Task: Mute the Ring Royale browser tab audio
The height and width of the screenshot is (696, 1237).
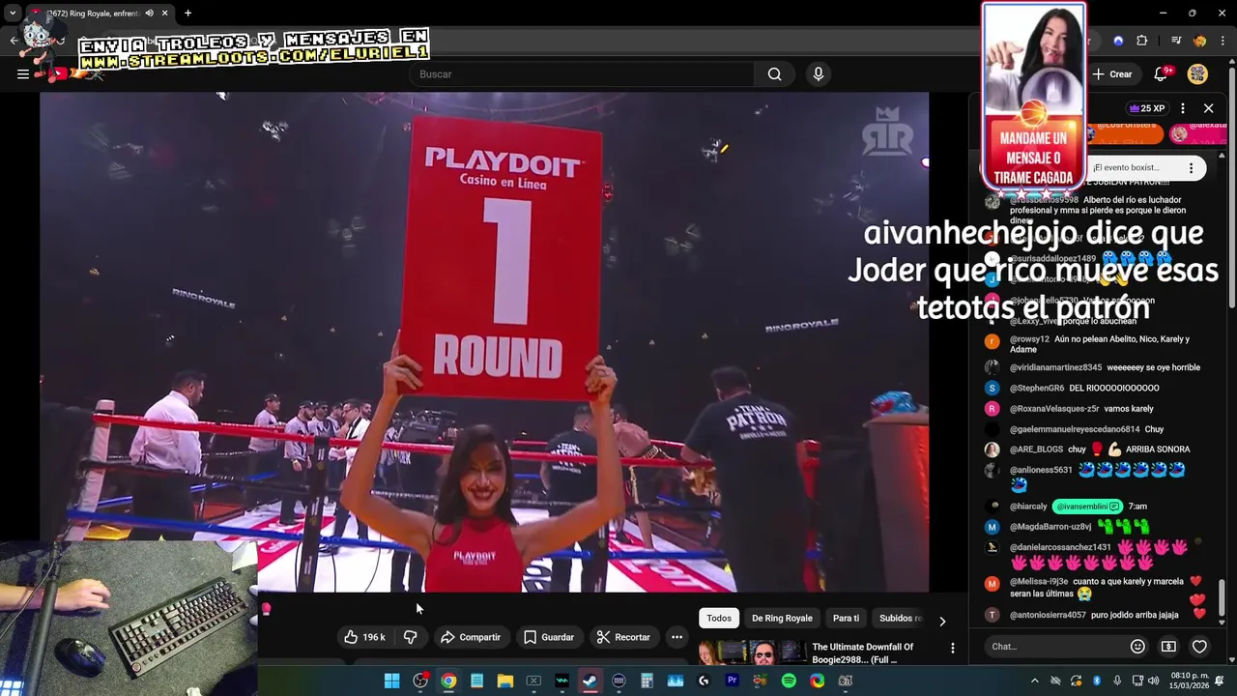Action: coord(149,14)
